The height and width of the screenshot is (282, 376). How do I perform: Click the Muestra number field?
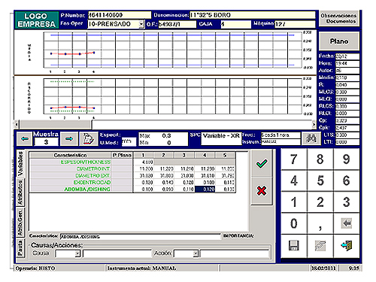click(x=46, y=142)
